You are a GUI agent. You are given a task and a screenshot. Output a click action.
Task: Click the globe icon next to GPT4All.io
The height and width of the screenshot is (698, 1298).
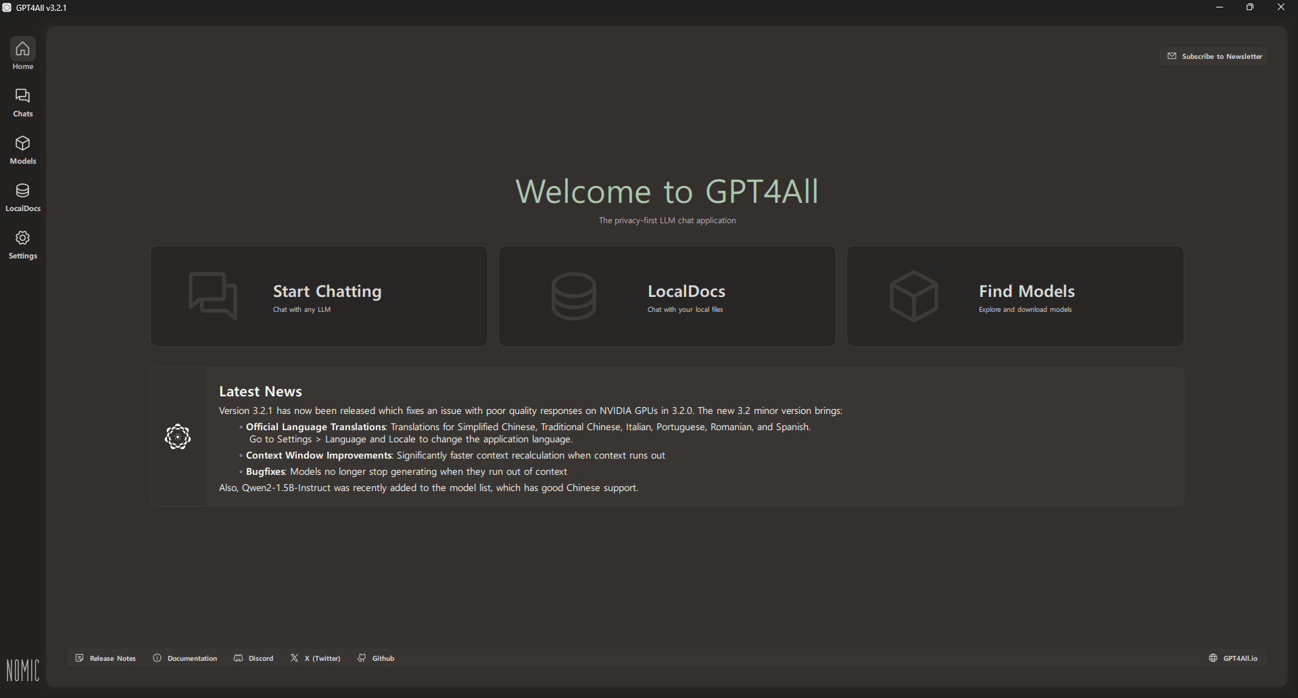[1213, 658]
